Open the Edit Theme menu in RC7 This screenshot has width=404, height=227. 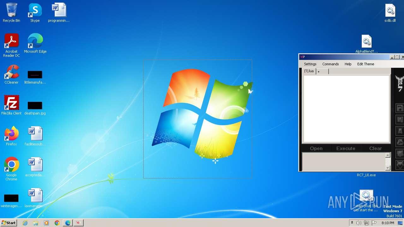(x=365, y=64)
